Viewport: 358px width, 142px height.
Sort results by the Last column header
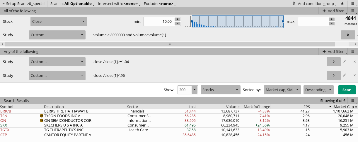pyautogui.click(x=192, y=107)
